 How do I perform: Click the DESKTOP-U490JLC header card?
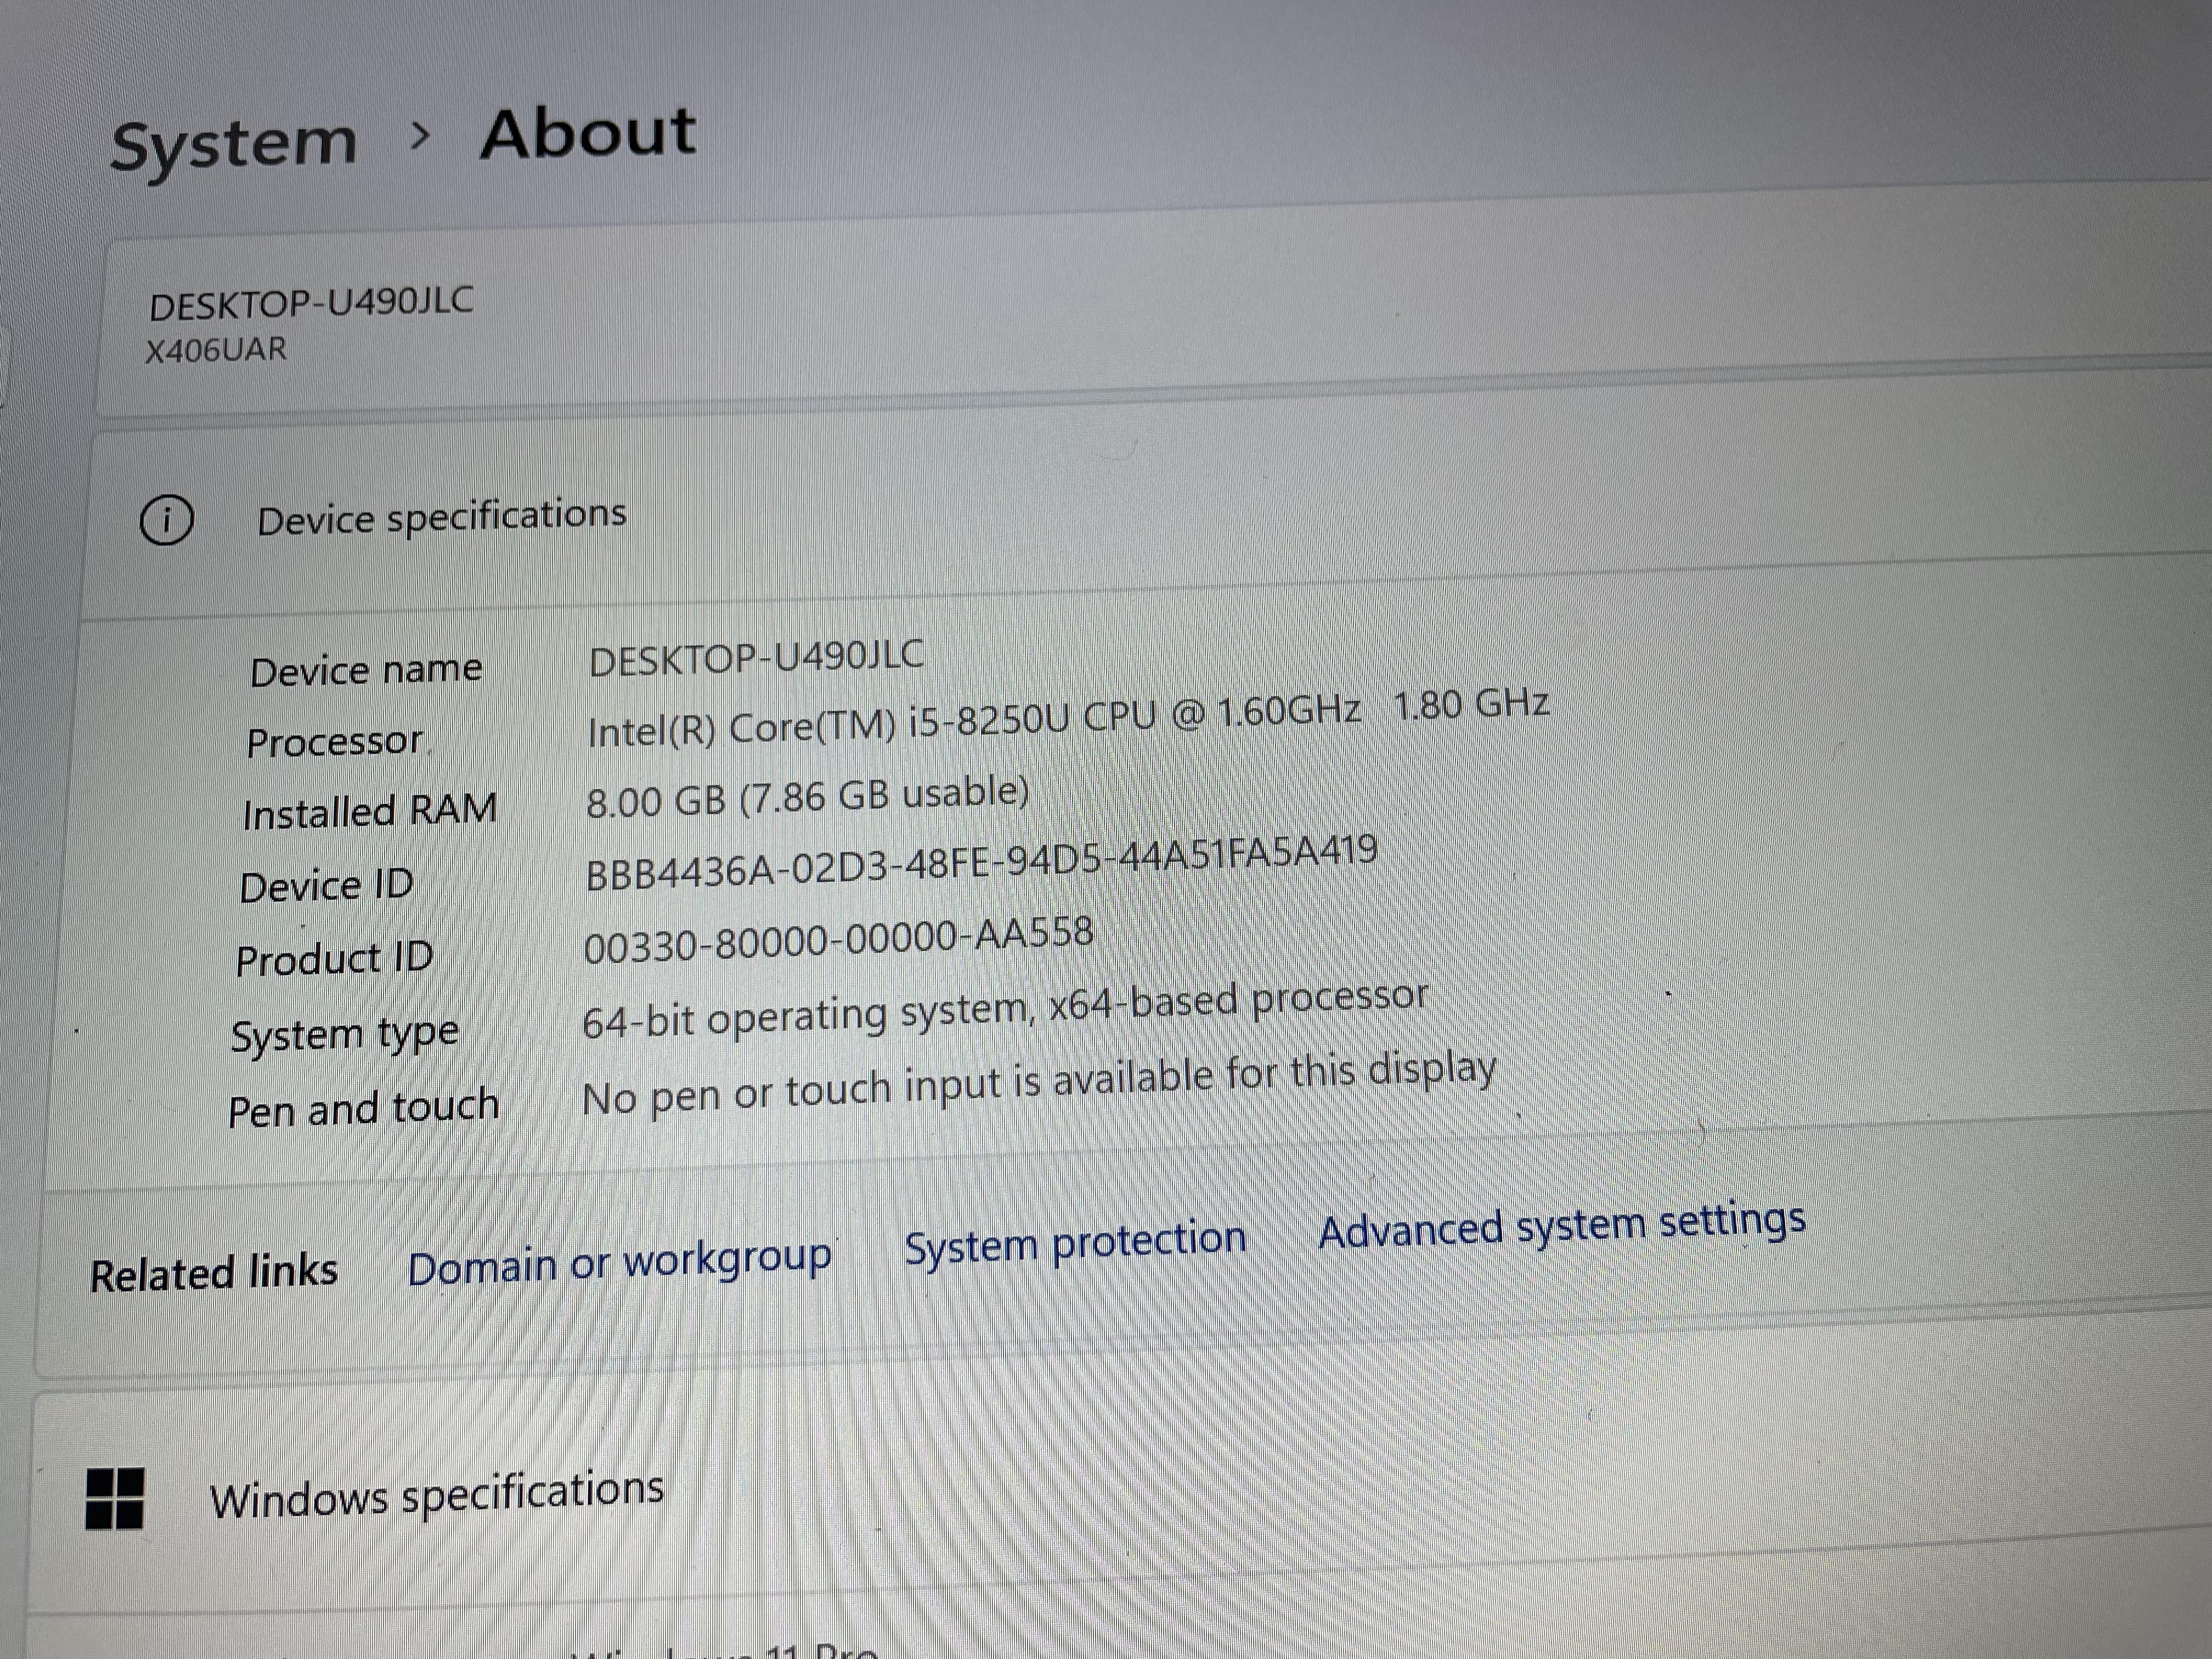tap(311, 303)
